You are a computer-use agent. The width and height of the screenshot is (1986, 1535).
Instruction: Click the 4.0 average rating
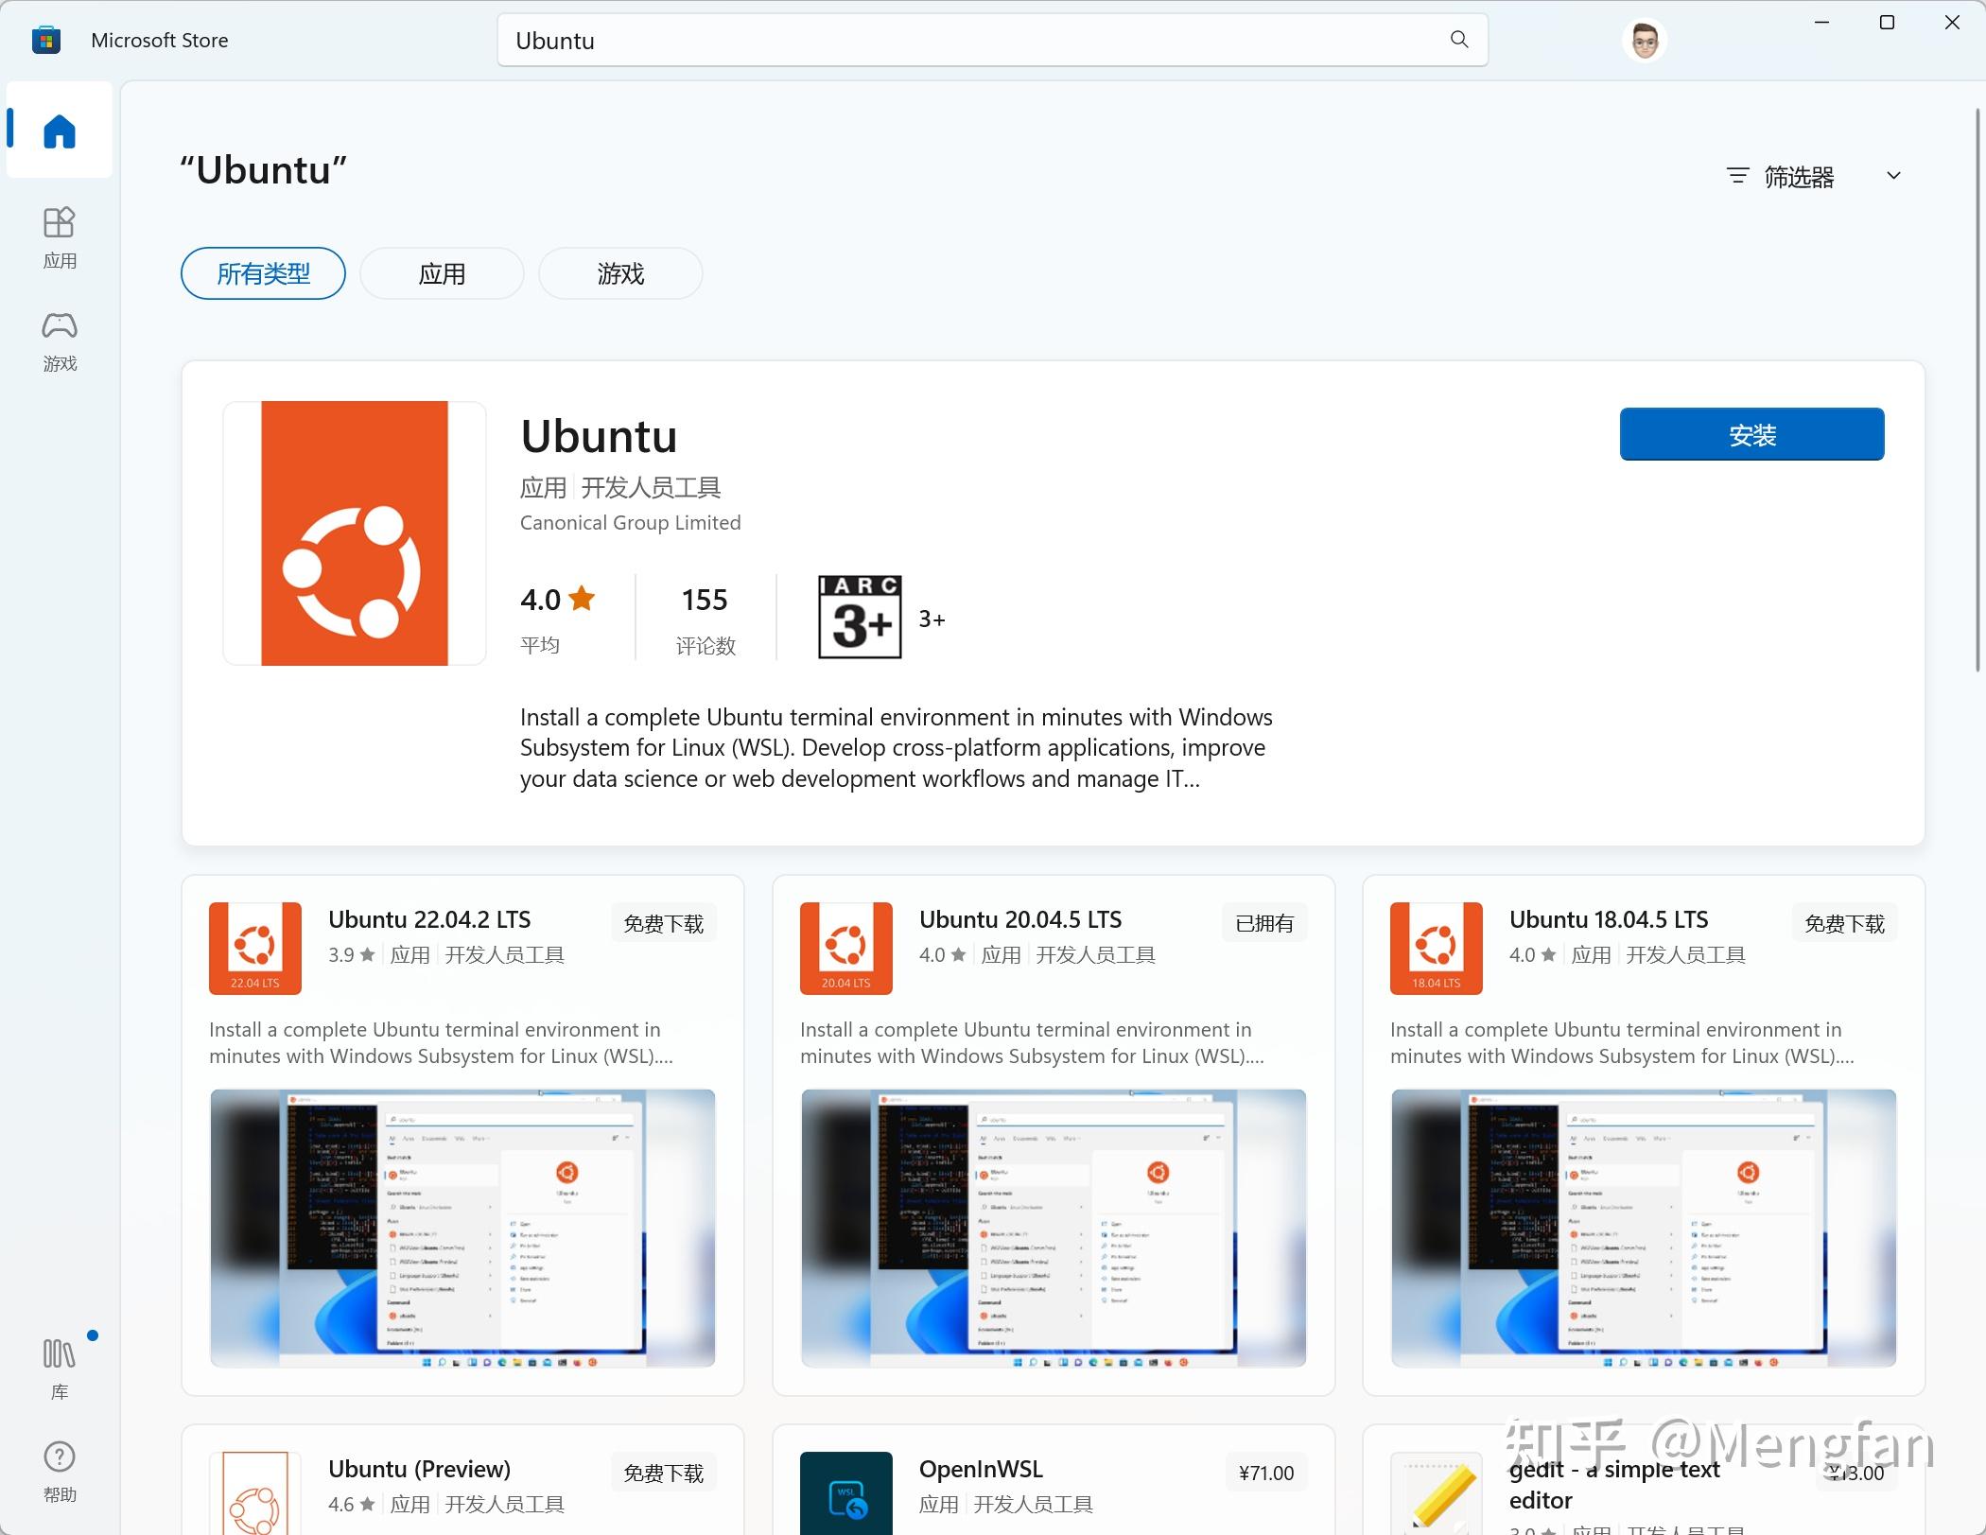(557, 600)
